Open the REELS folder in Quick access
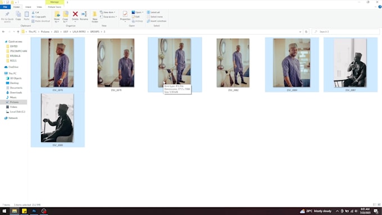This screenshot has height=215, width=382. pos(13,61)
